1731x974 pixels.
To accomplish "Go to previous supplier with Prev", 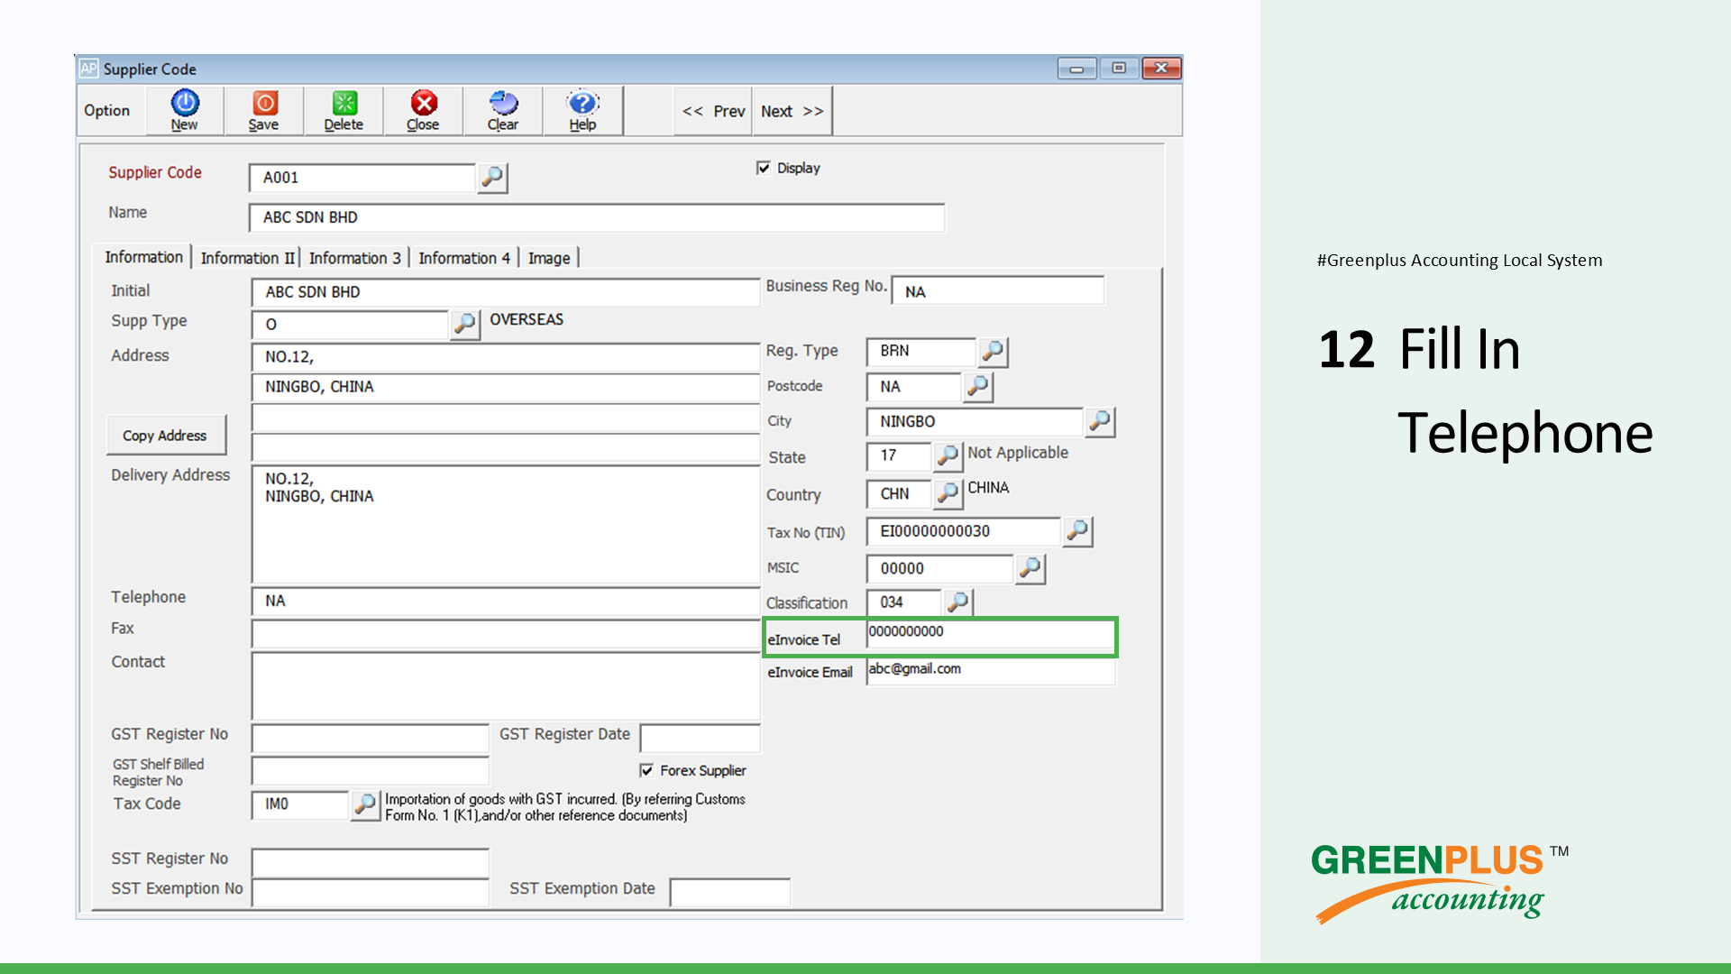I will pos(714,111).
